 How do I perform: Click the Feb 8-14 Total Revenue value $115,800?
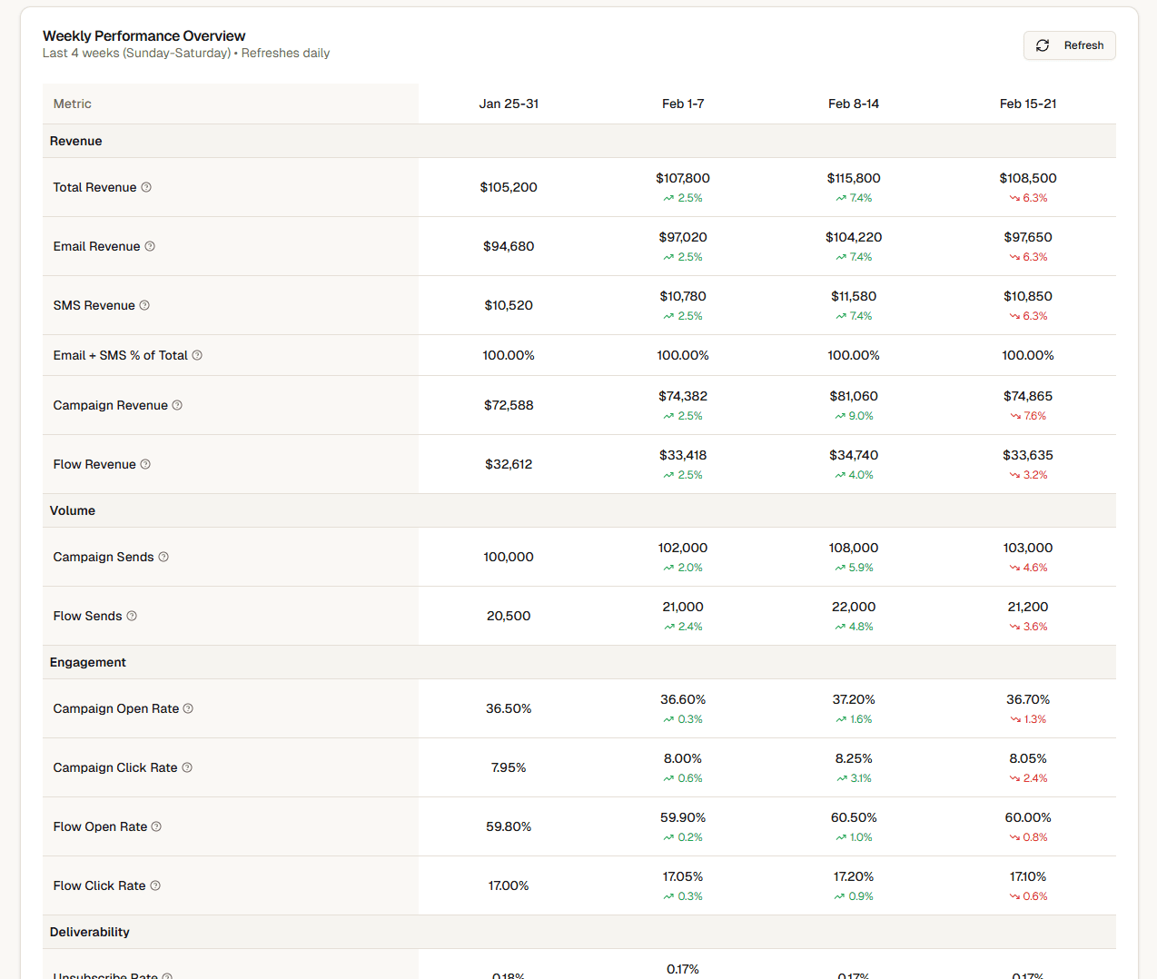click(x=854, y=178)
